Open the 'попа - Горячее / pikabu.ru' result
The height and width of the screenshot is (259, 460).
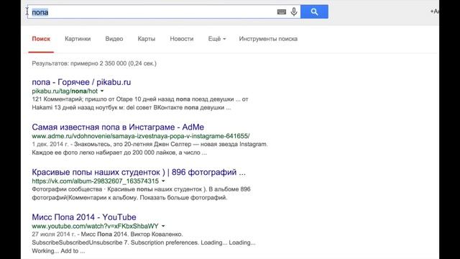(81, 82)
